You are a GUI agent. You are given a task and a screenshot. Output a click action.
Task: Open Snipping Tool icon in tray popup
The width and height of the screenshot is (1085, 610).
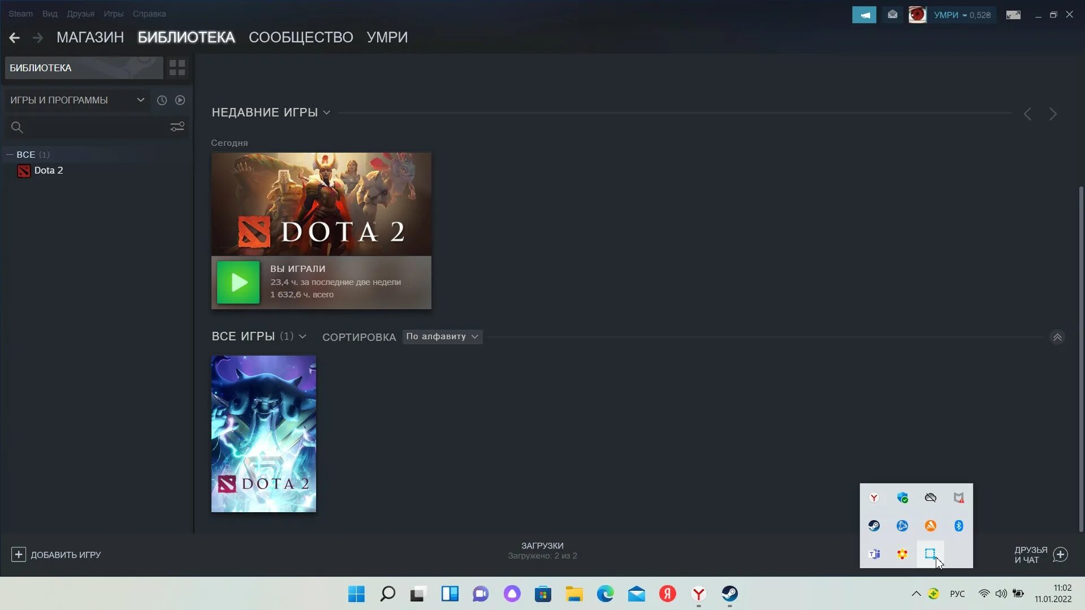pos(930,554)
